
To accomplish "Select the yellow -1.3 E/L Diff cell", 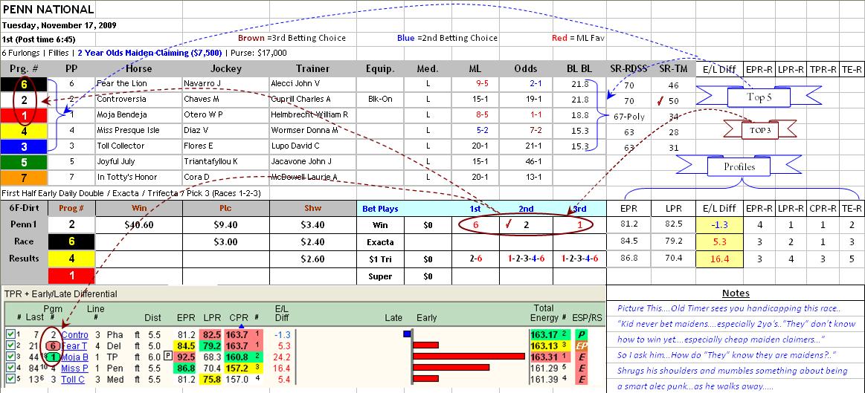I will [x=718, y=225].
